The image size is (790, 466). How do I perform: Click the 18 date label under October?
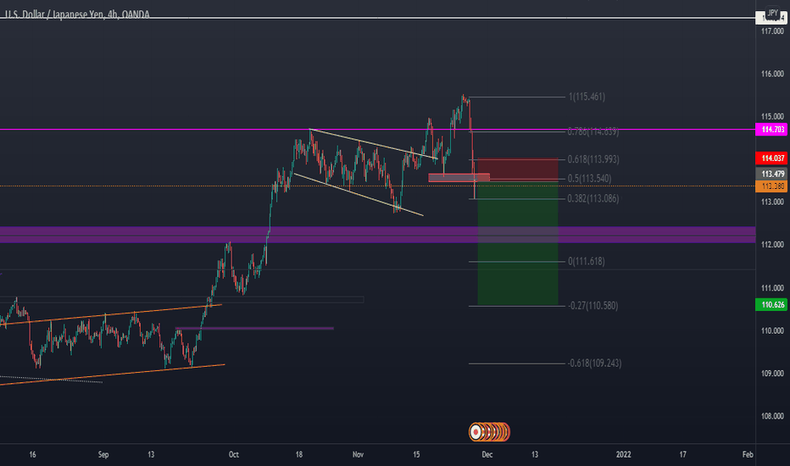(x=298, y=454)
